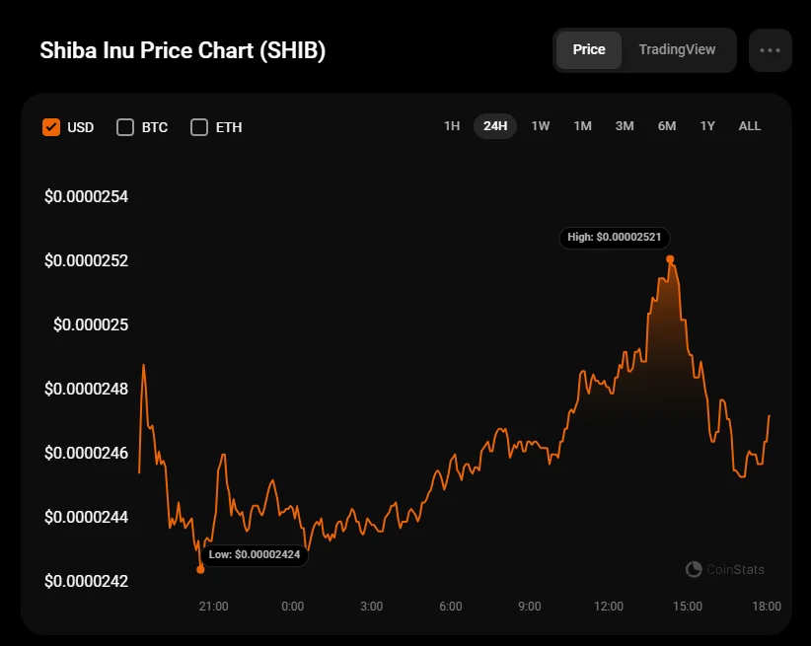811x646 pixels.
Task: Choose the 6M time range
Action: click(667, 126)
